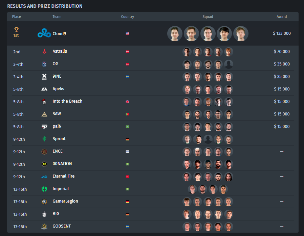Click the first Cloud9 player avatar
Viewport: 304px width, 236px height.
(175, 34)
